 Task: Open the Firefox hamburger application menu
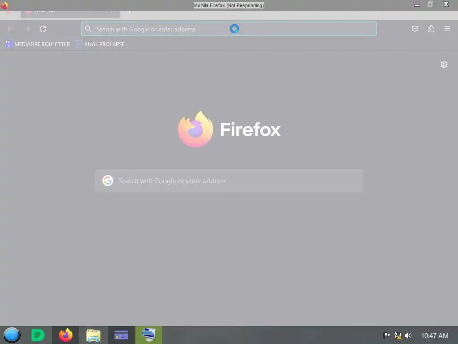[447, 29]
